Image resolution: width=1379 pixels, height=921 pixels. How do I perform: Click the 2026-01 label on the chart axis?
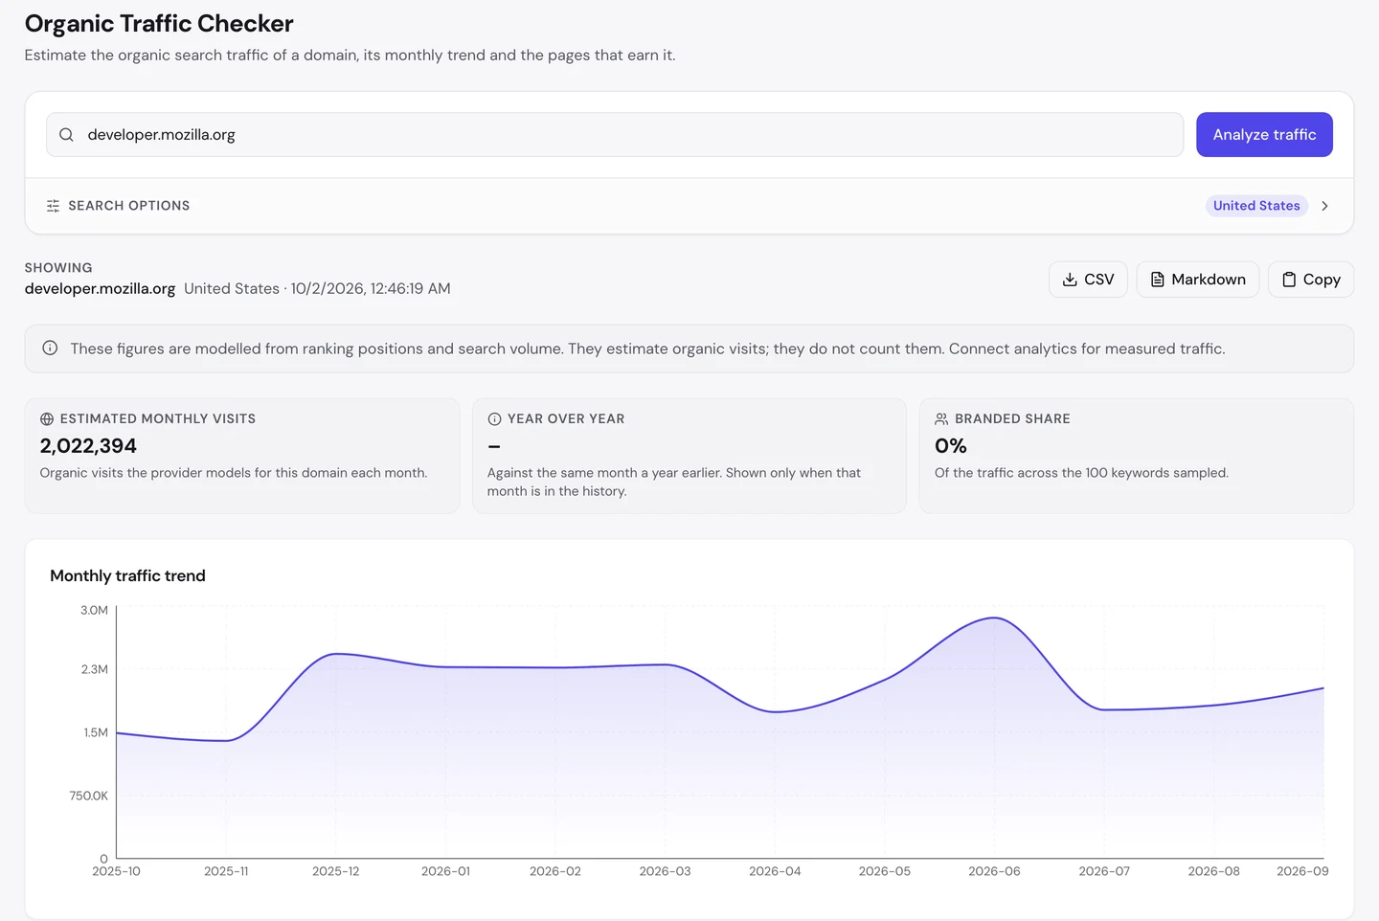pos(446,871)
